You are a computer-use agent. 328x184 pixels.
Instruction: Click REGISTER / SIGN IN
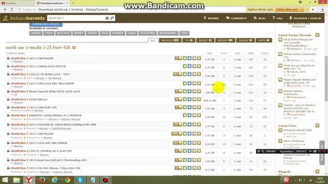click(305, 18)
